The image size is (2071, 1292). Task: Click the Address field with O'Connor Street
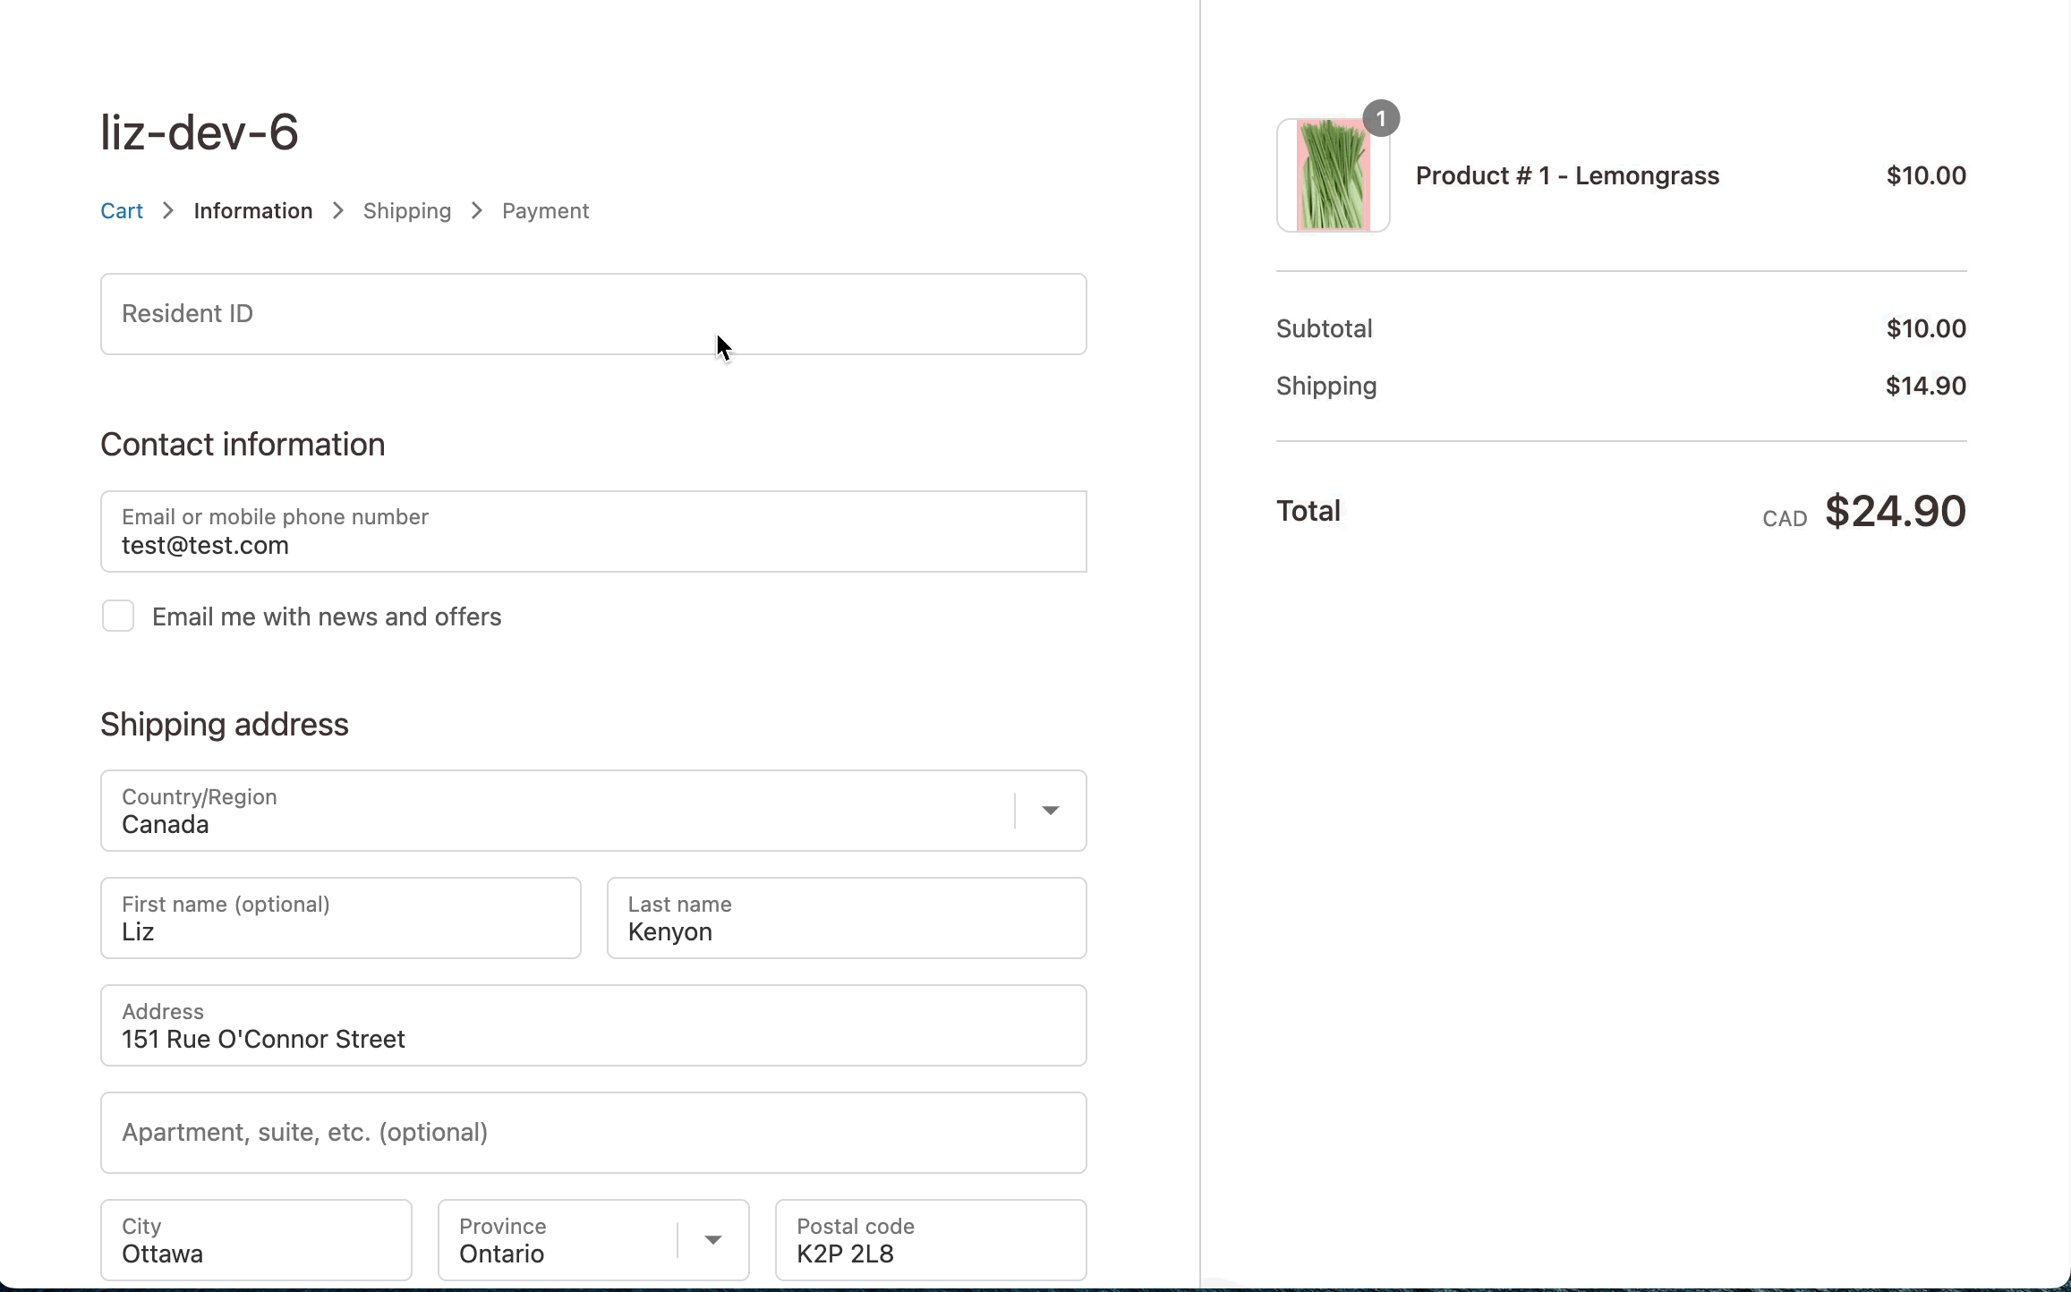[593, 1025]
